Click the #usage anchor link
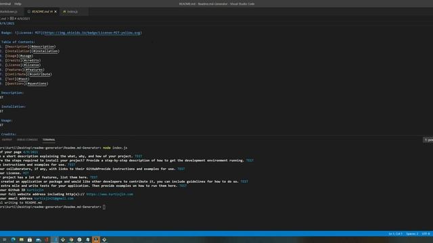 (x=26, y=56)
